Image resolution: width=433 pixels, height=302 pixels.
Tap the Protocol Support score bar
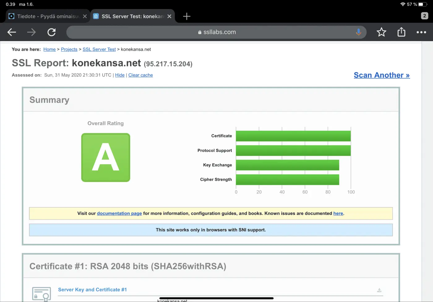(x=293, y=150)
